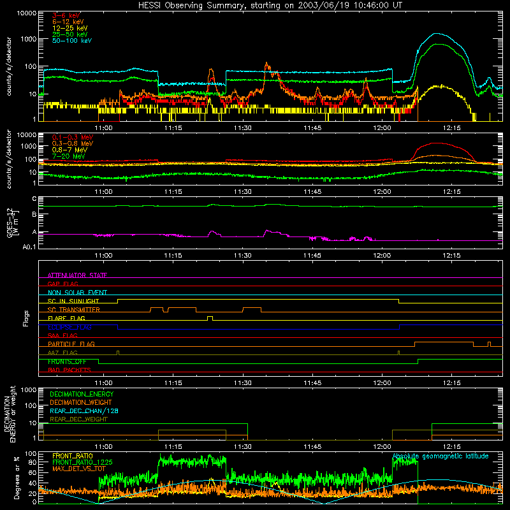Select the NON_SOLAR_EVENT flag label

tap(77, 293)
